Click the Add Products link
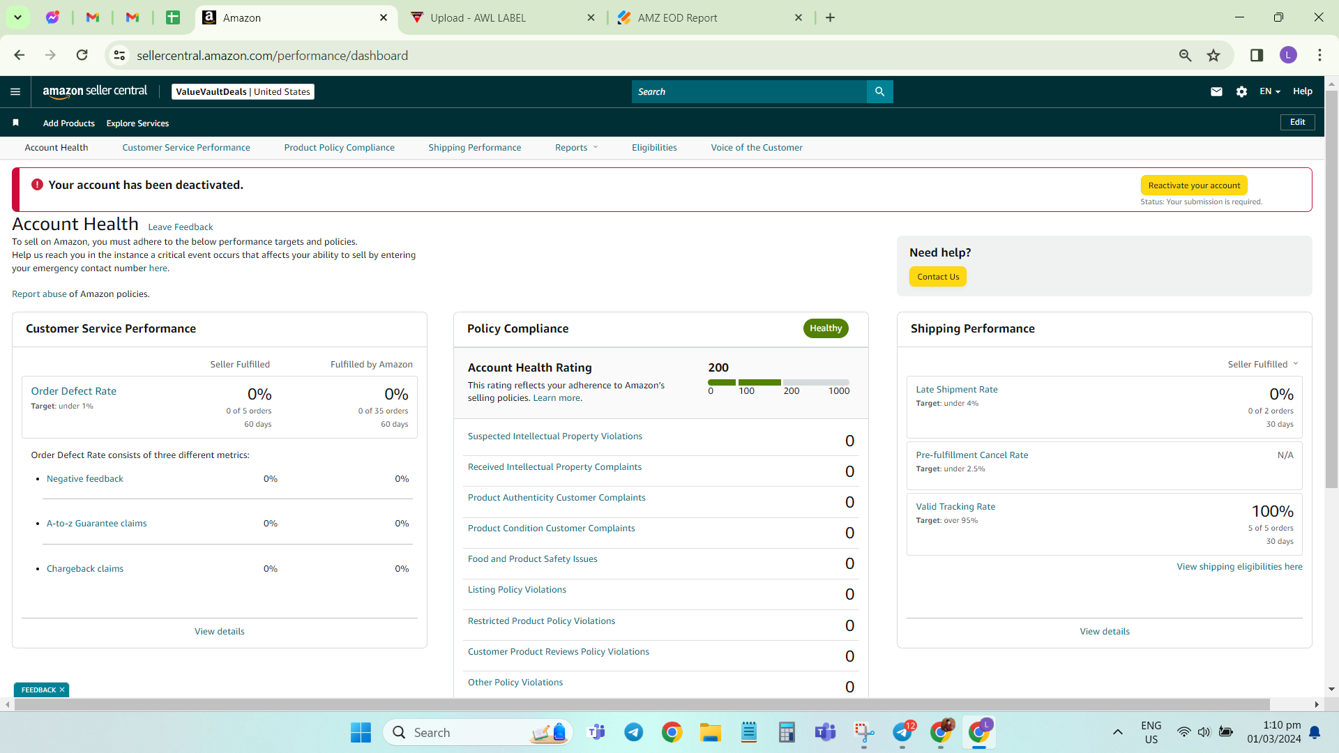This screenshot has width=1339, height=753. [x=69, y=123]
